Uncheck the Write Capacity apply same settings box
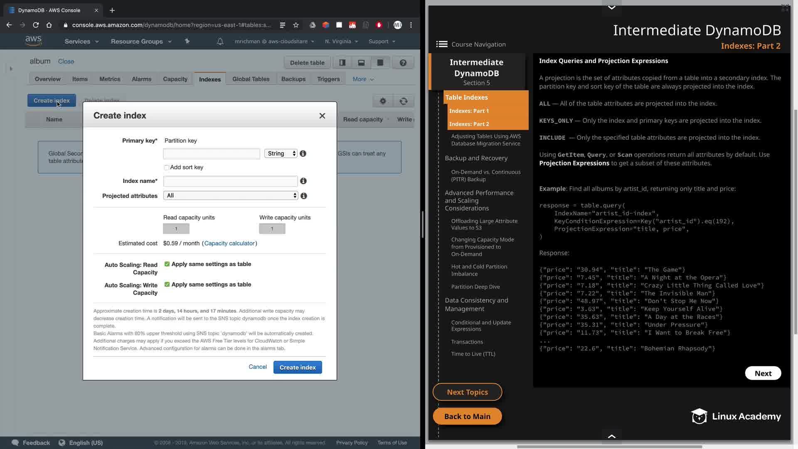 pos(167,284)
